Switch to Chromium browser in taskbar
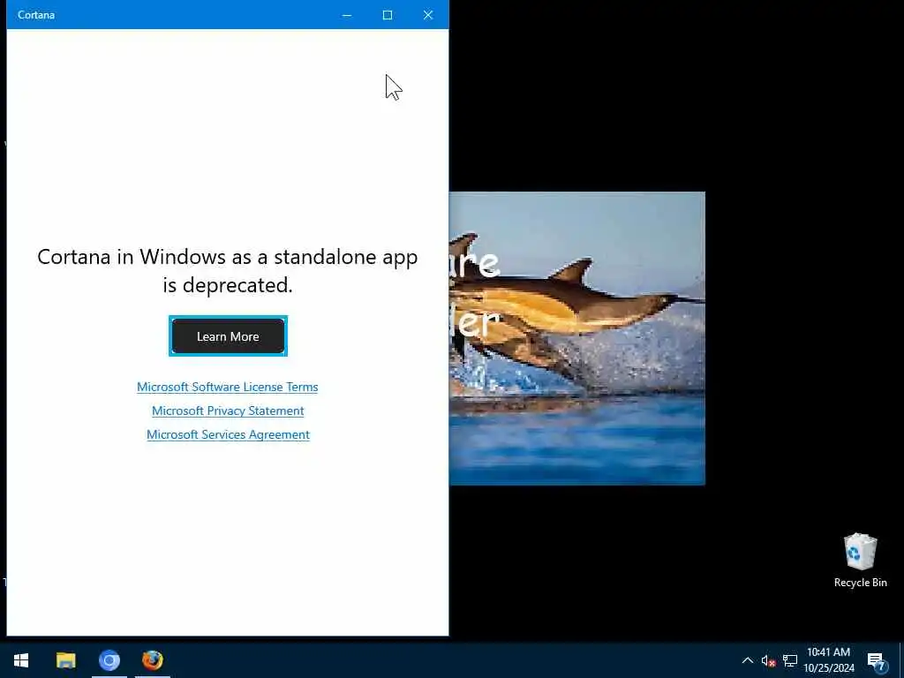The image size is (904, 678). point(109,660)
